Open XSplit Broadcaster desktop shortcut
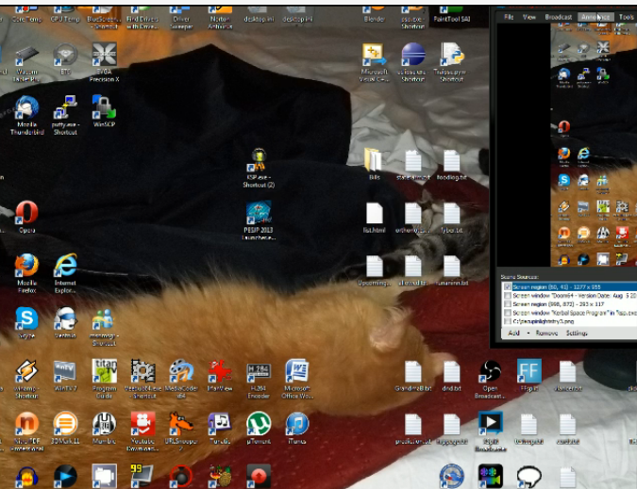The width and height of the screenshot is (637, 489). tap(490, 432)
